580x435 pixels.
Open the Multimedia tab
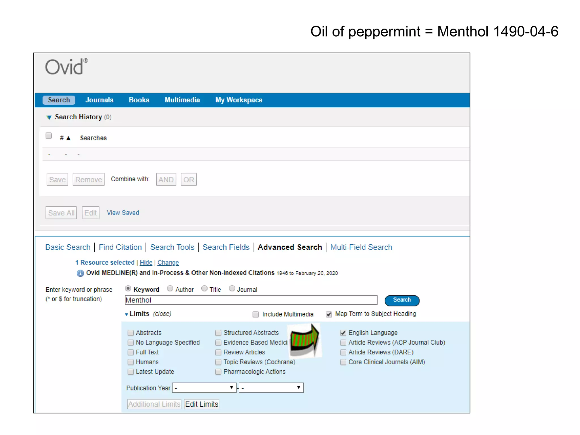[x=182, y=100]
